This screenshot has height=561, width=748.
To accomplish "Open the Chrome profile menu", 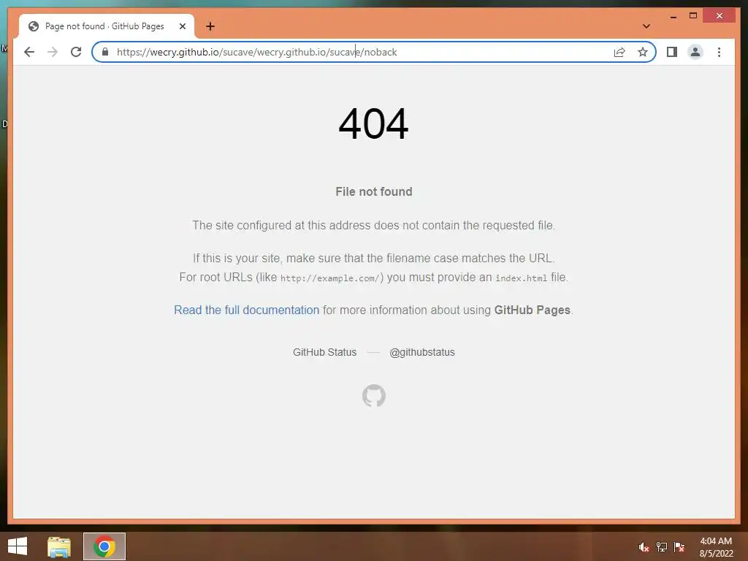I will [695, 52].
